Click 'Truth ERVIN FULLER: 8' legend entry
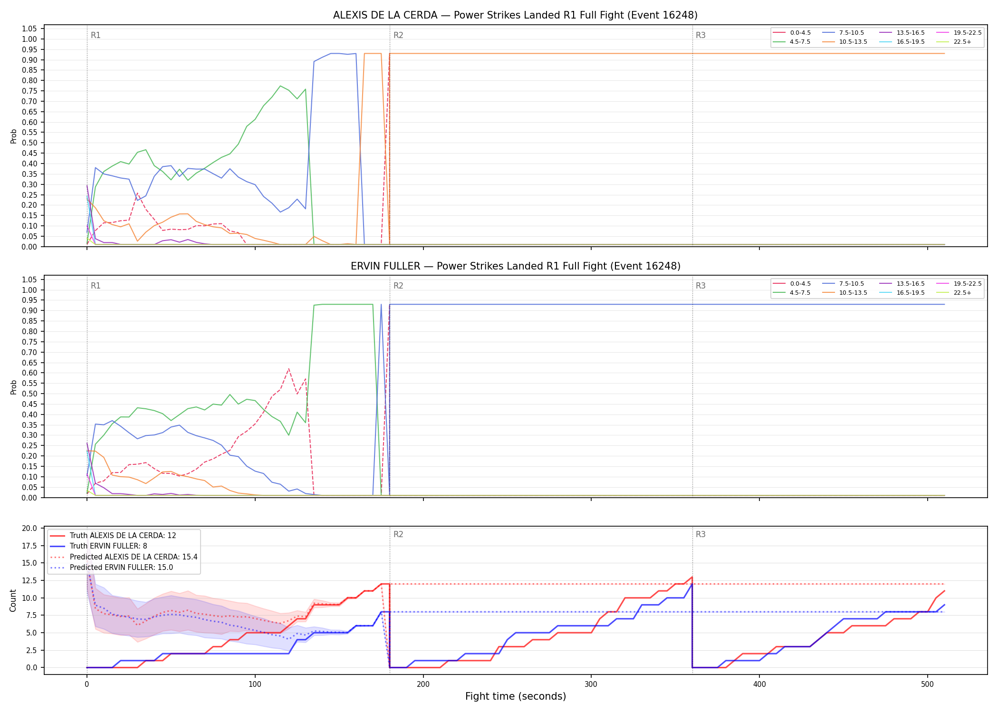This screenshot has width=998, height=713. [98, 546]
